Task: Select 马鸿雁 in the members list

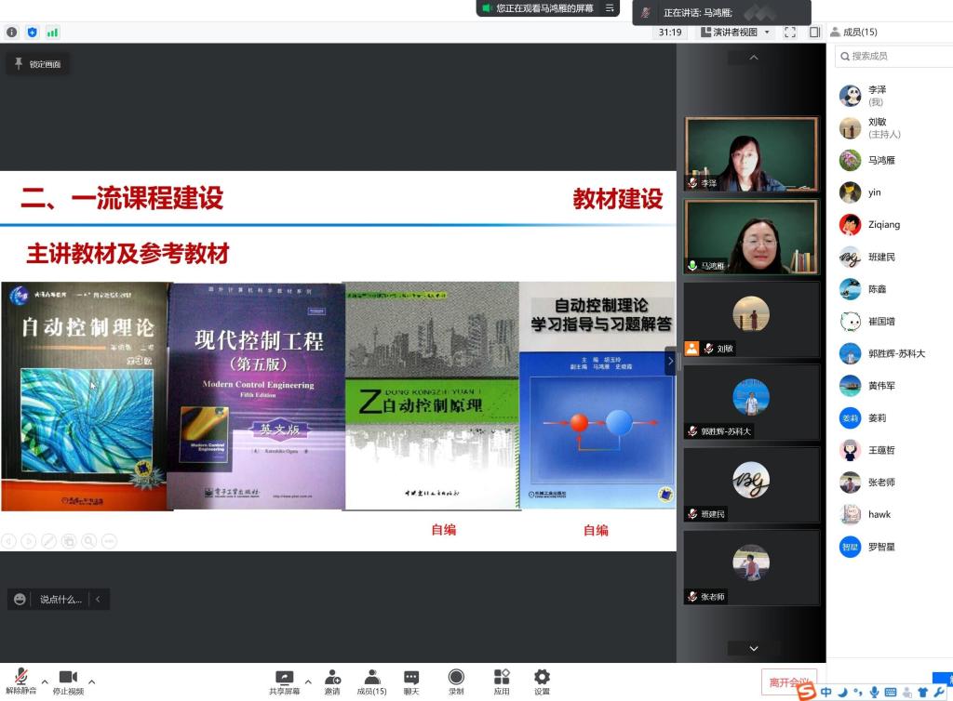Action: click(x=880, y=160)
